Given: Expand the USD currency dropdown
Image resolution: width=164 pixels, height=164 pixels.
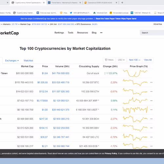Looking at the screenshot, I should tap(121, 60).
